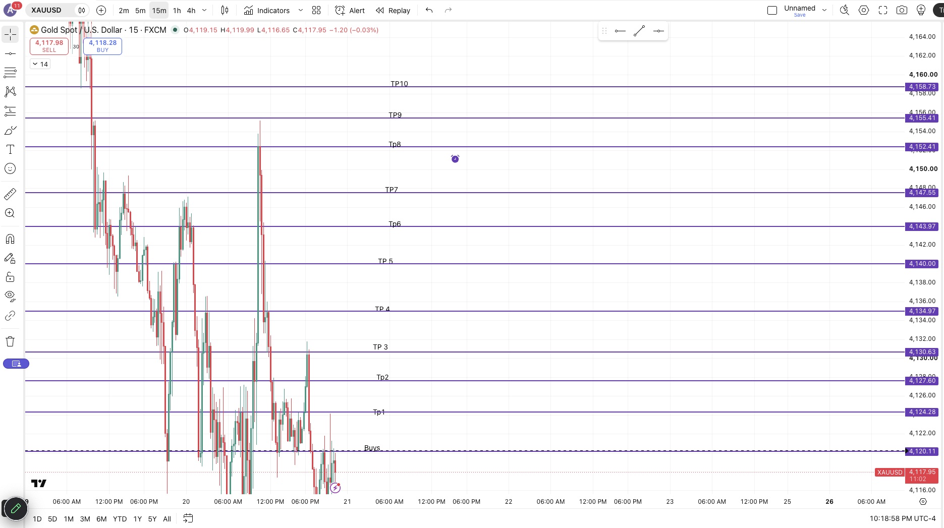This screenshot has width=944, height=528.
Task: Add symbol with the plus button
Action: (x=101, y=10)
